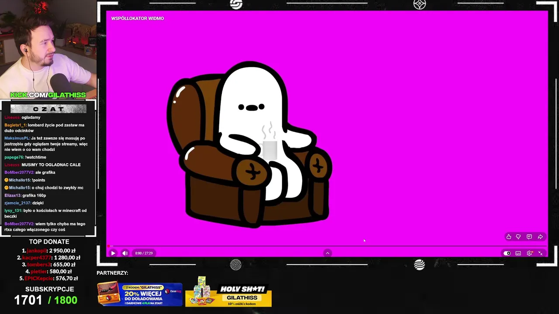Click donor entry pietter 580,00 zł
Screen dimensions: 559x314
click(x=48, y=272)
